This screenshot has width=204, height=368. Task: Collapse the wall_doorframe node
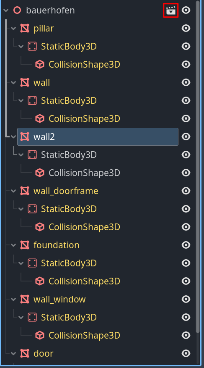click(13, 191)
